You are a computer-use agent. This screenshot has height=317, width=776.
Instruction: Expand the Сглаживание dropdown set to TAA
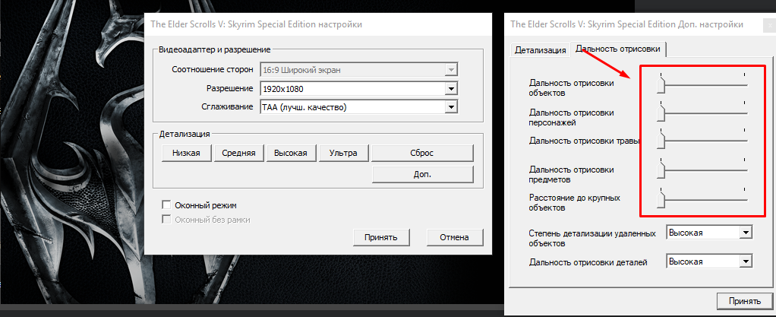pos(451,107)
